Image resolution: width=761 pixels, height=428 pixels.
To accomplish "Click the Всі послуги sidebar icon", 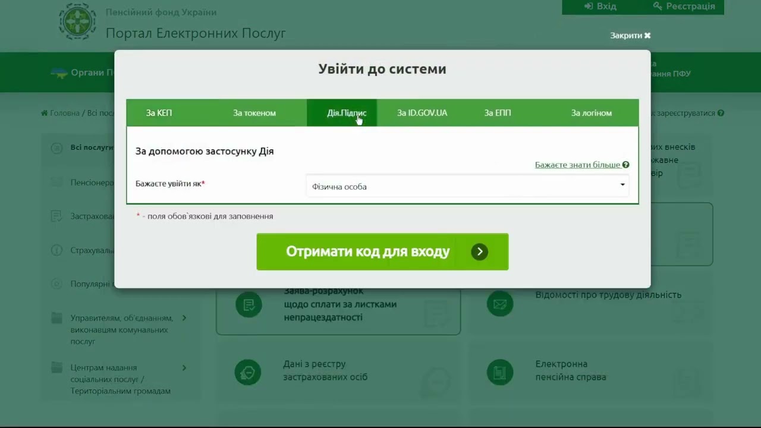I will (56, 148).
